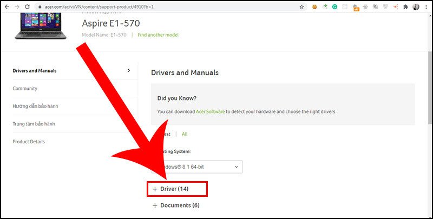Open the Chrome three-dot menu
Image resolution: width=433 pixels, height=219 pixels.
(x=427, y=7)
